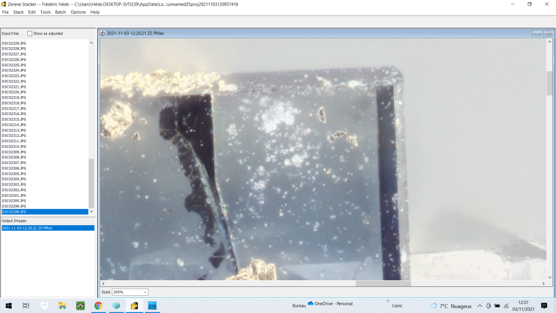The image size is (556, 313).
Task: Show hidden system tray icons
Action: (480, 306)
